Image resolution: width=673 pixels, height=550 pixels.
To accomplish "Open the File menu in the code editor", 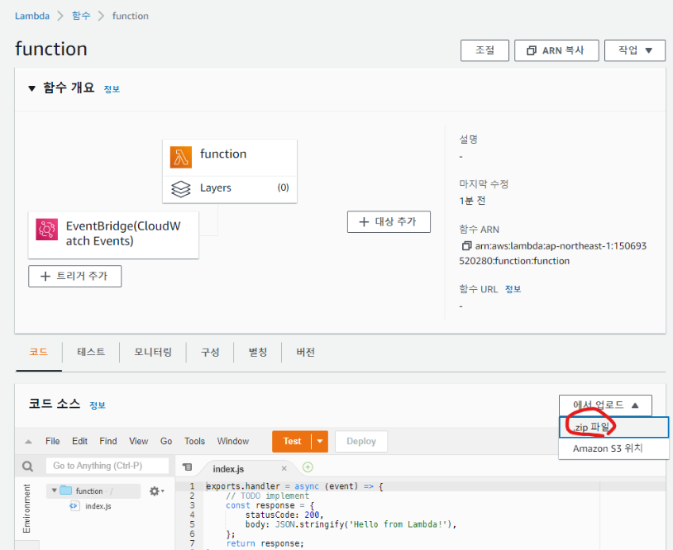I will tap(52, 441).
